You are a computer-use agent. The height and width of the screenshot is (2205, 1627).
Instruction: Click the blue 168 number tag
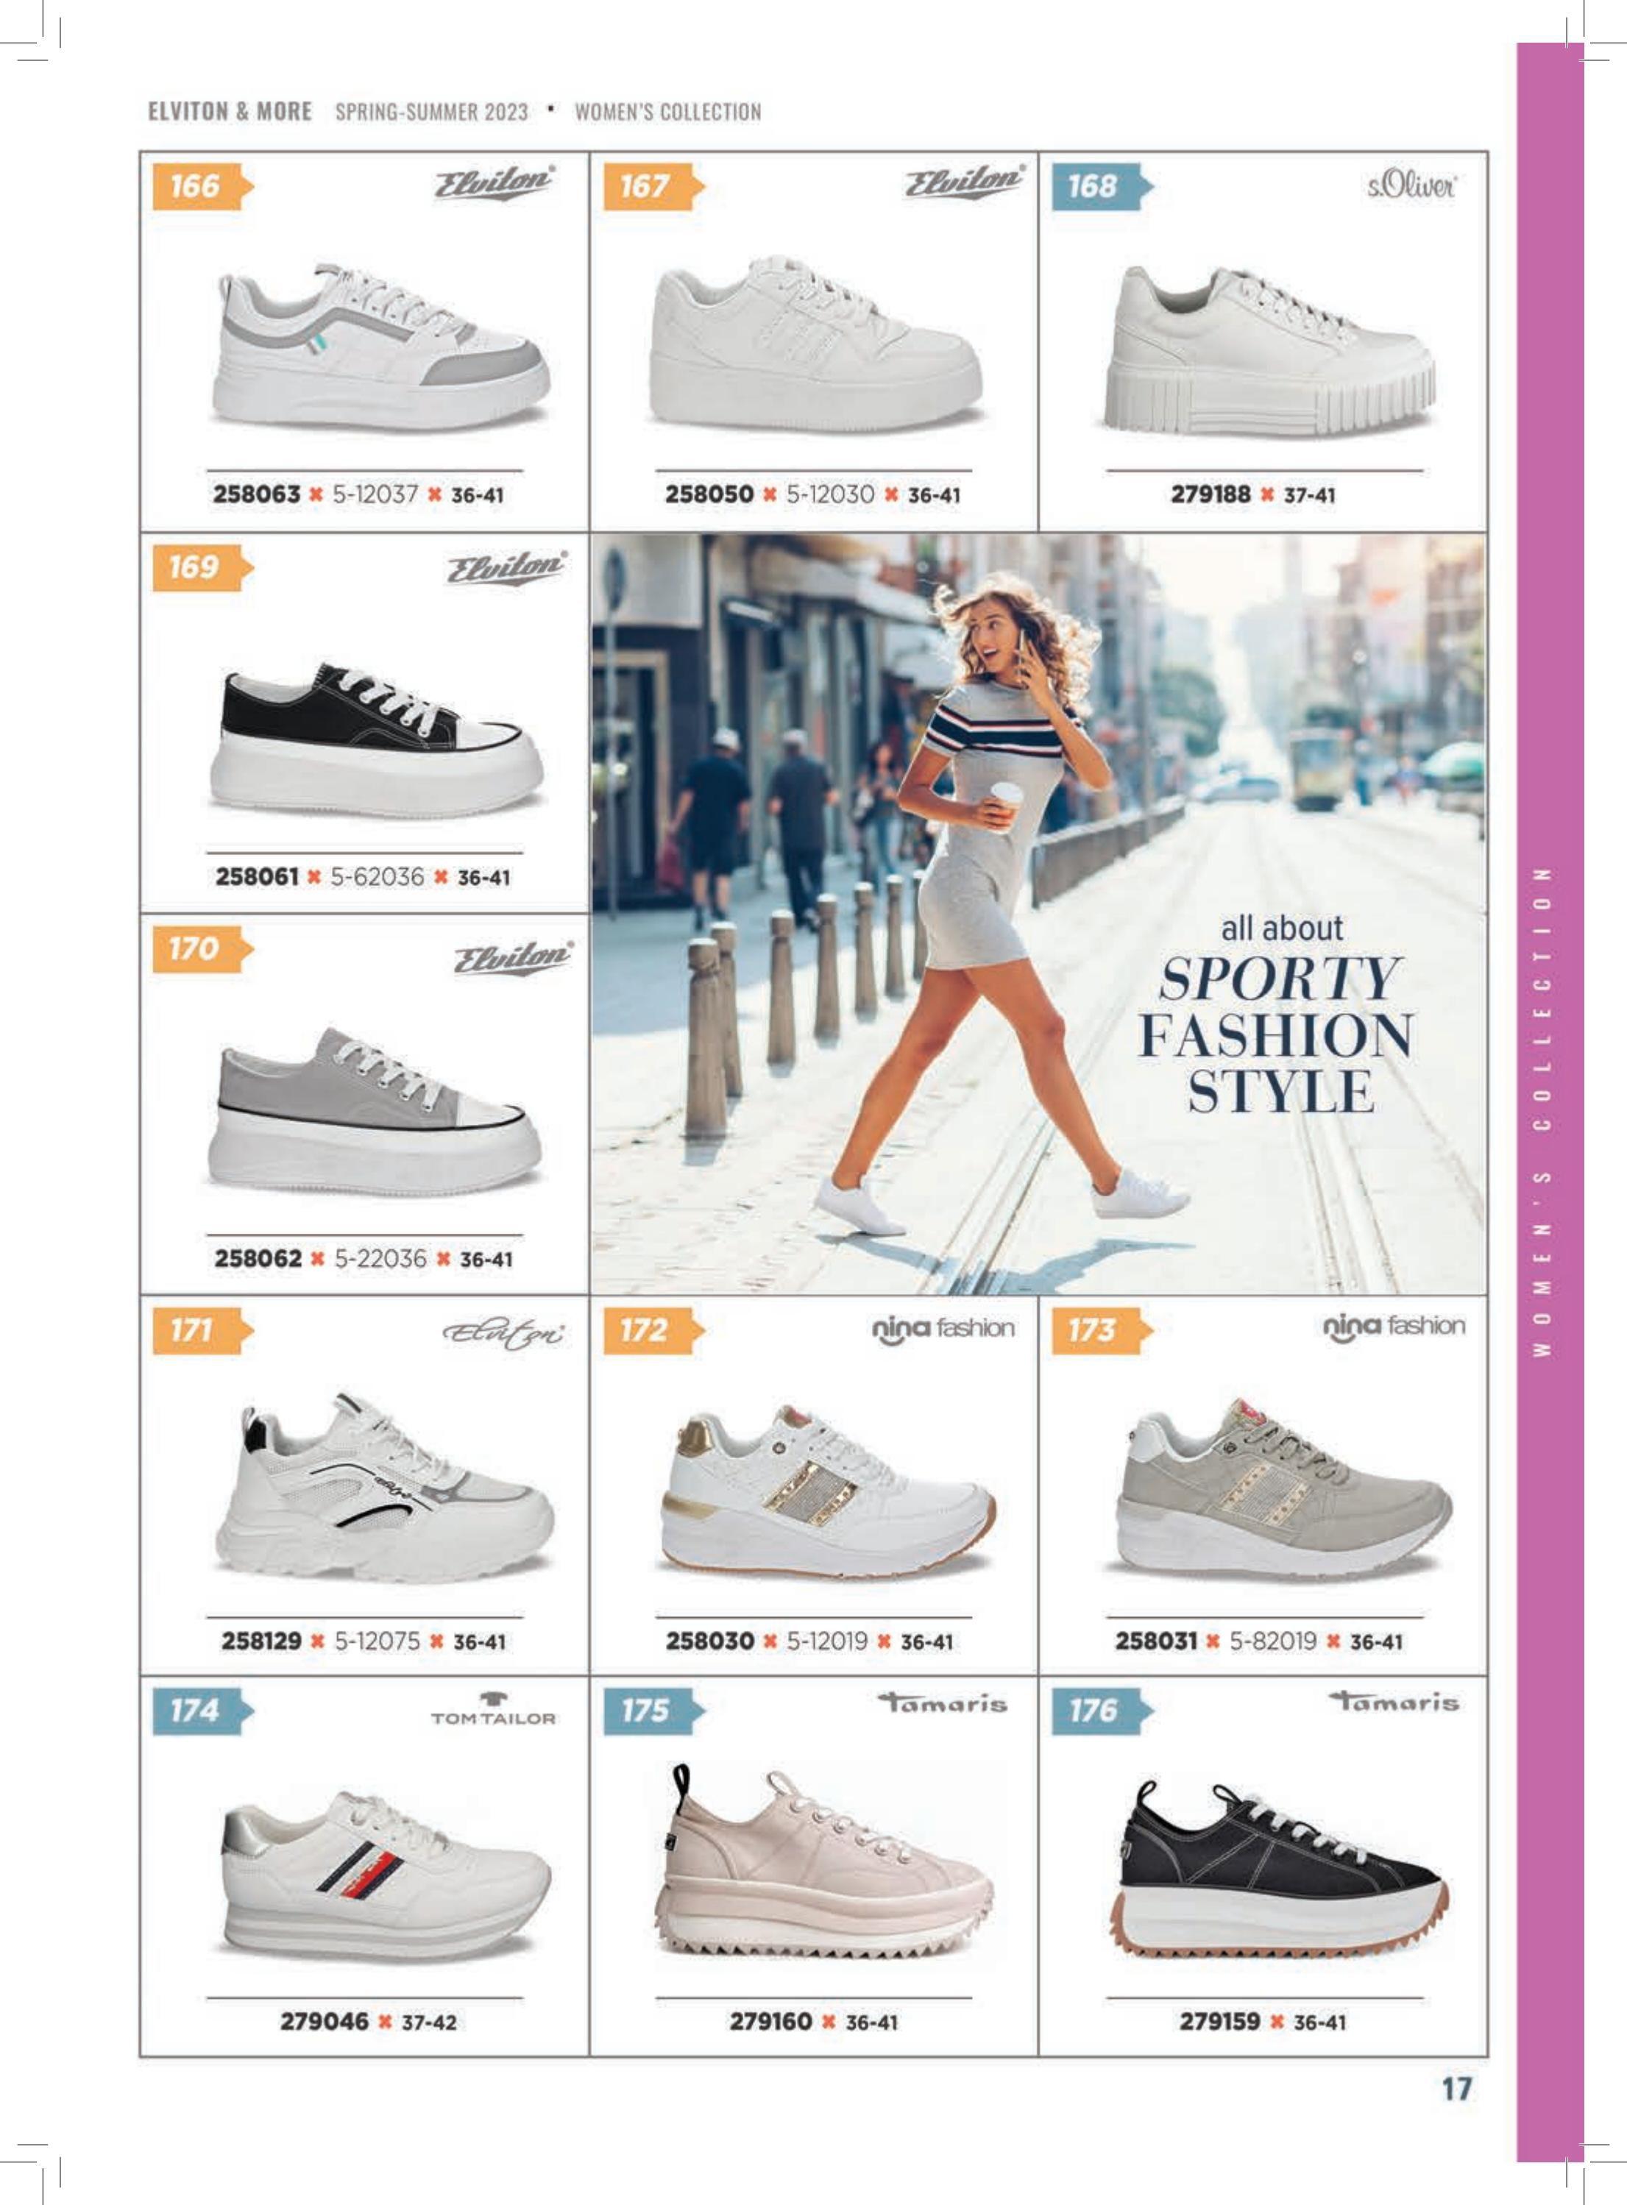(x=1102, y=186)
